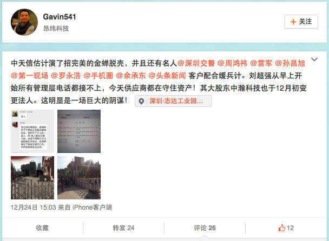Open the Gavin541 username link

[x=60, y=17]
